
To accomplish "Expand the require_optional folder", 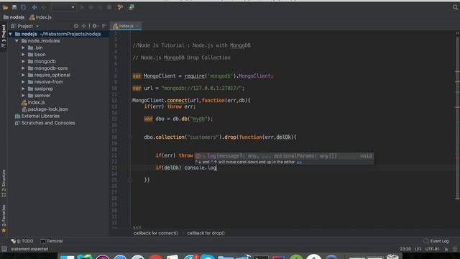I will 23,75.
